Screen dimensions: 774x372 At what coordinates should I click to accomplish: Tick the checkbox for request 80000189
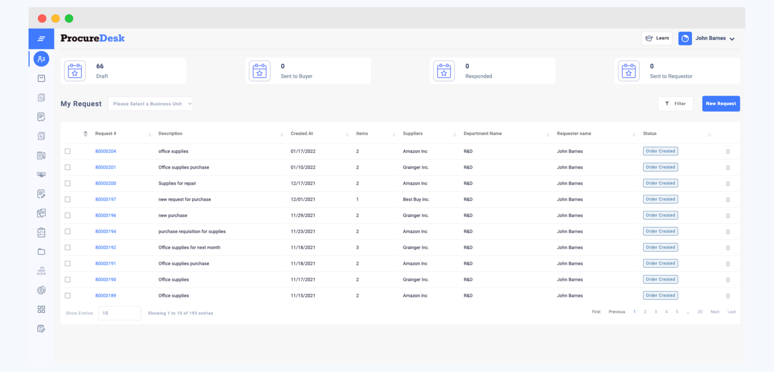(x=68, y=295)
